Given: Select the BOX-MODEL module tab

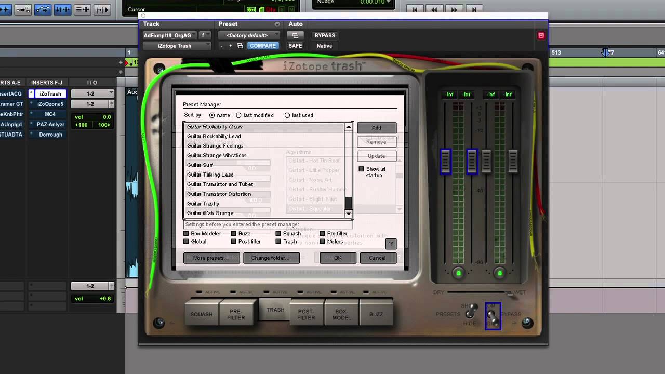Looking at the screenshot, I should [x=341, y=314].
